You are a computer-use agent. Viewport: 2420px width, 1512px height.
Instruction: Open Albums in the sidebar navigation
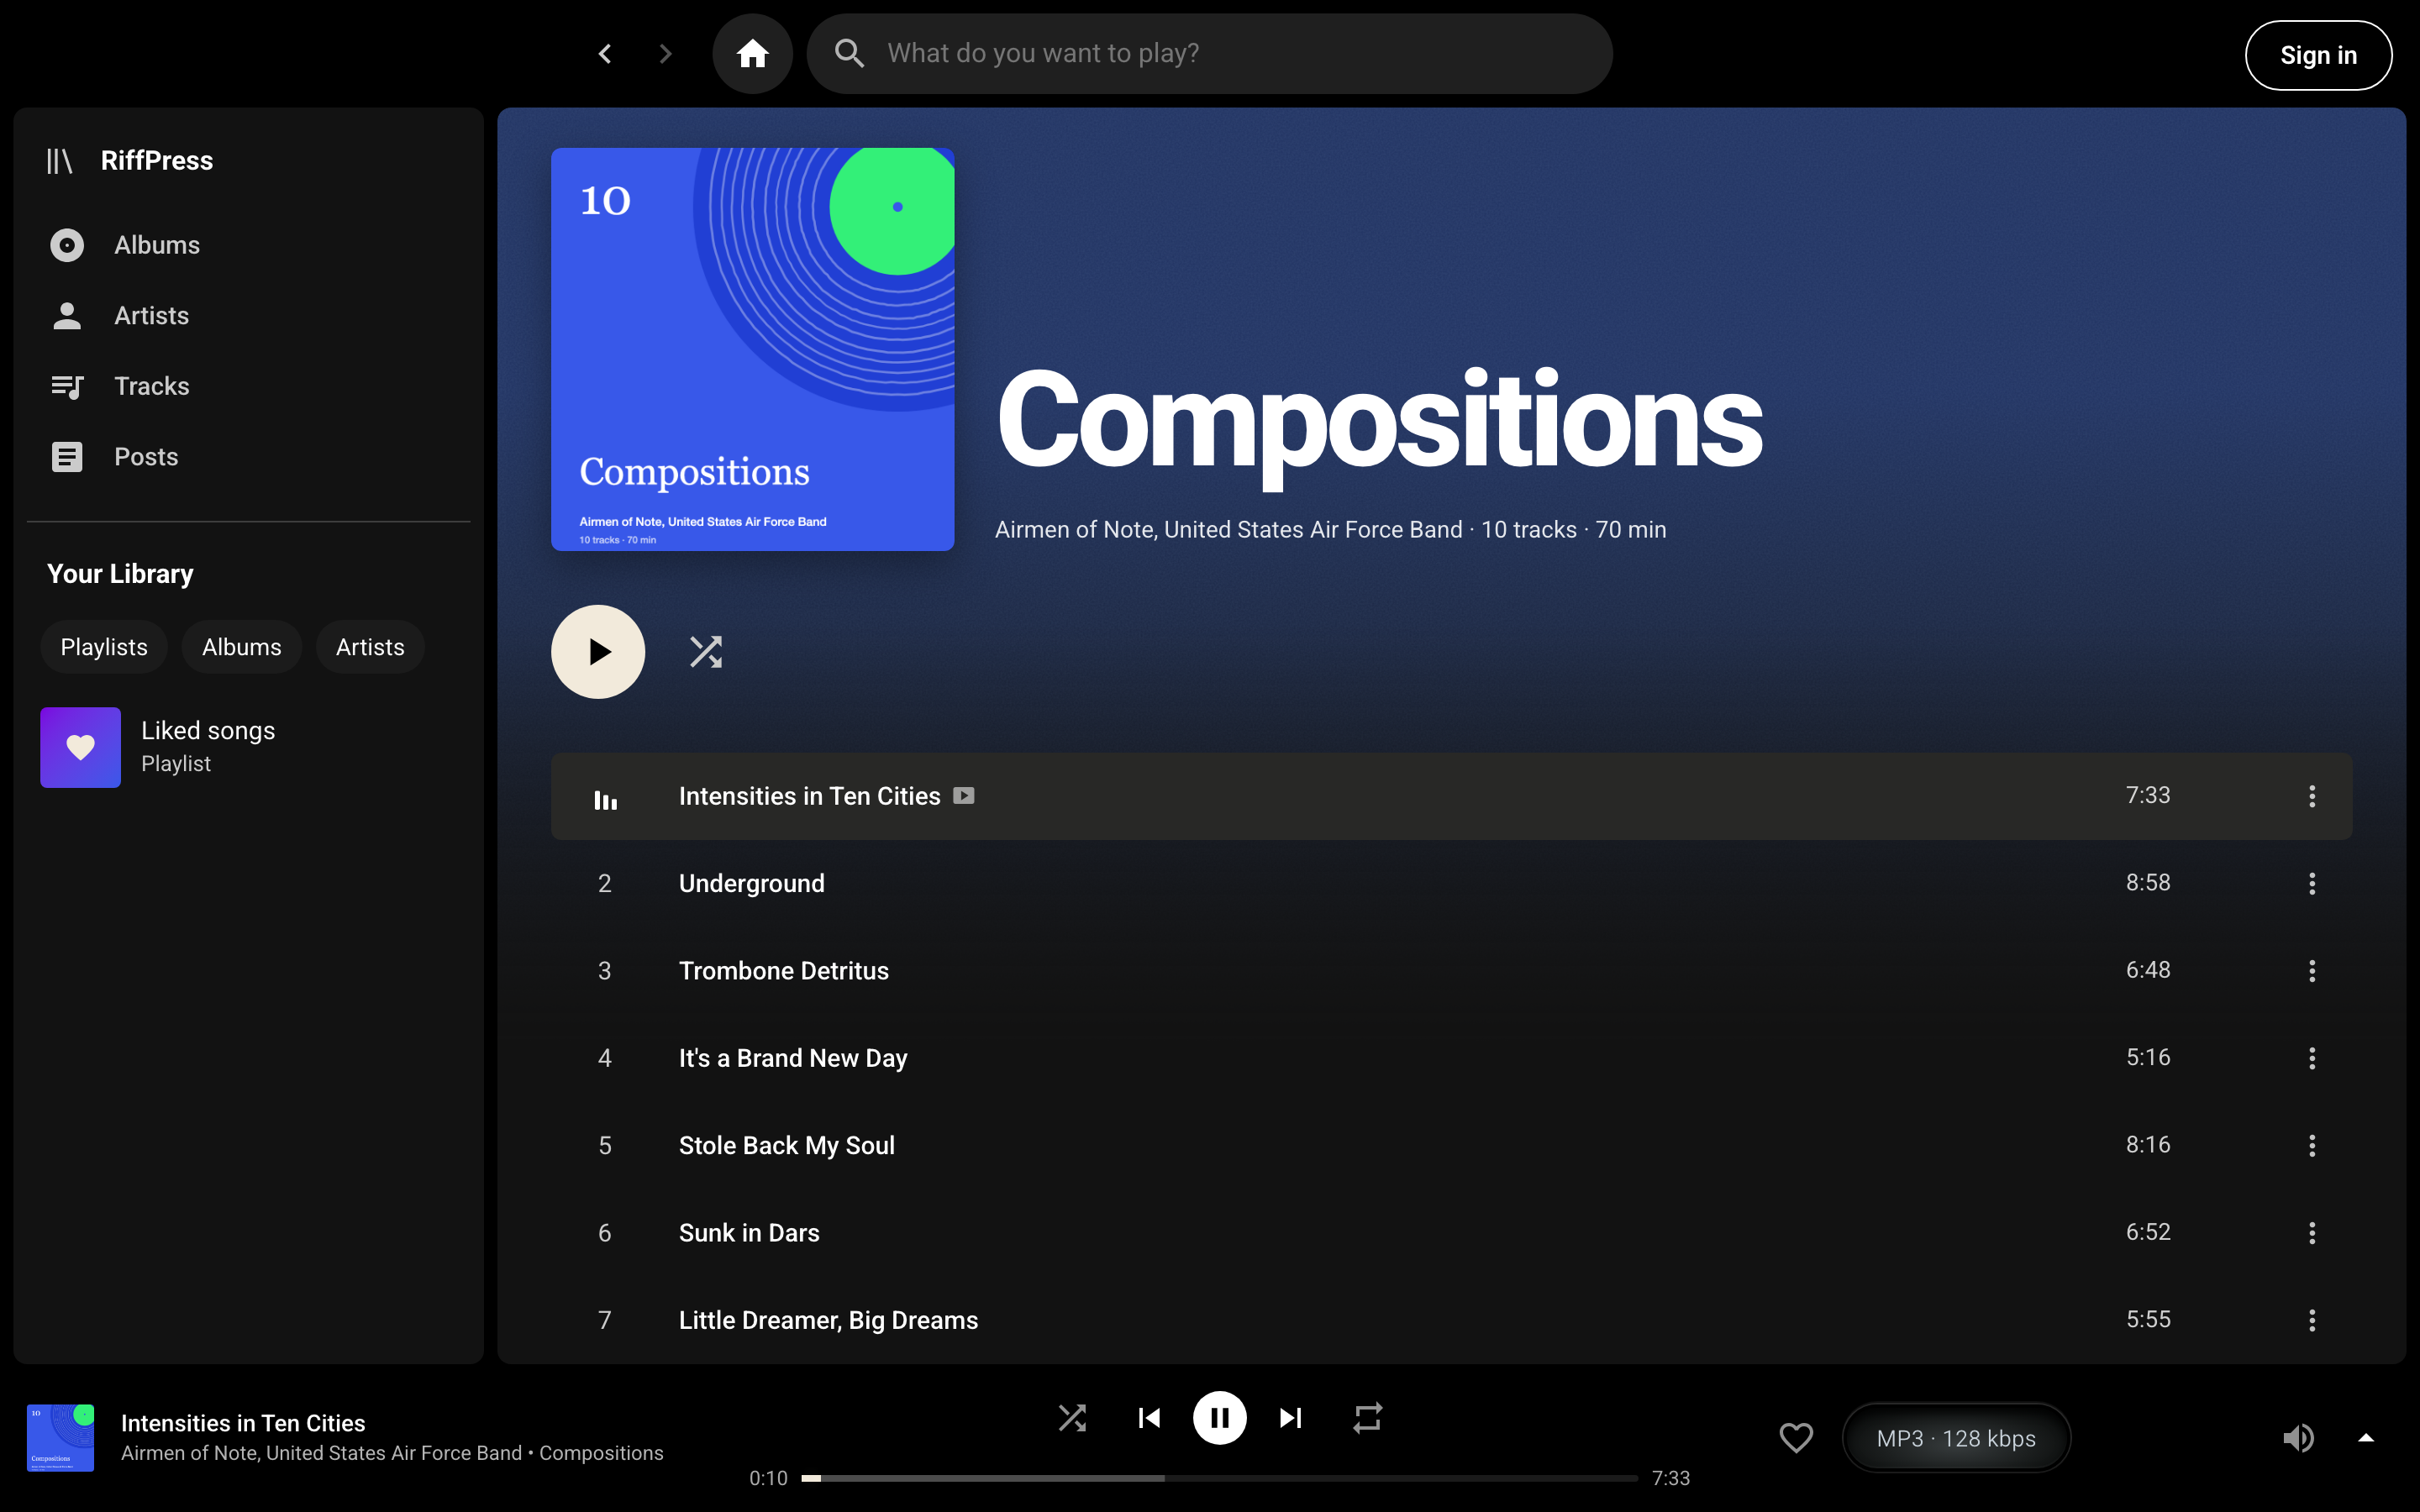point(248,245)
